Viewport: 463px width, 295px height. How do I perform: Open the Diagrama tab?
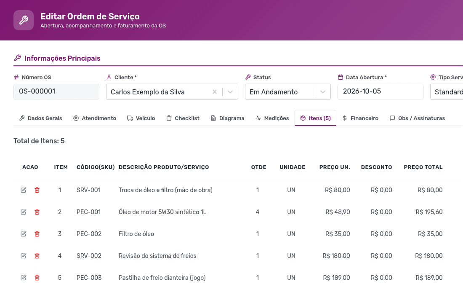tap(227, 118)
